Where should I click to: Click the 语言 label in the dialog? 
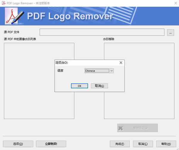pos(60,71)
